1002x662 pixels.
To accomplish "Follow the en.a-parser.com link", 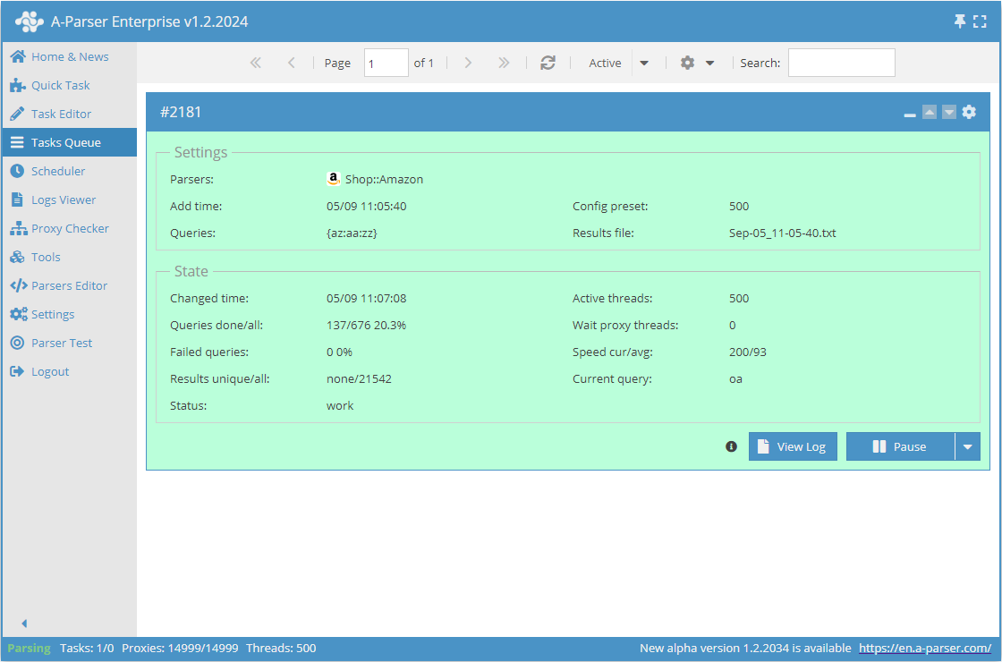I will [924, 648].
